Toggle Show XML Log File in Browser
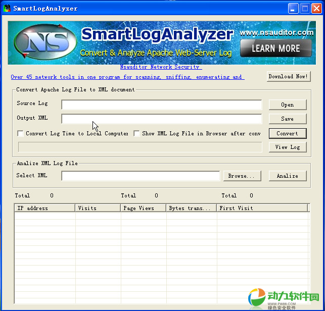The width and height of the screenshot is (325, 311). (137, 134)
